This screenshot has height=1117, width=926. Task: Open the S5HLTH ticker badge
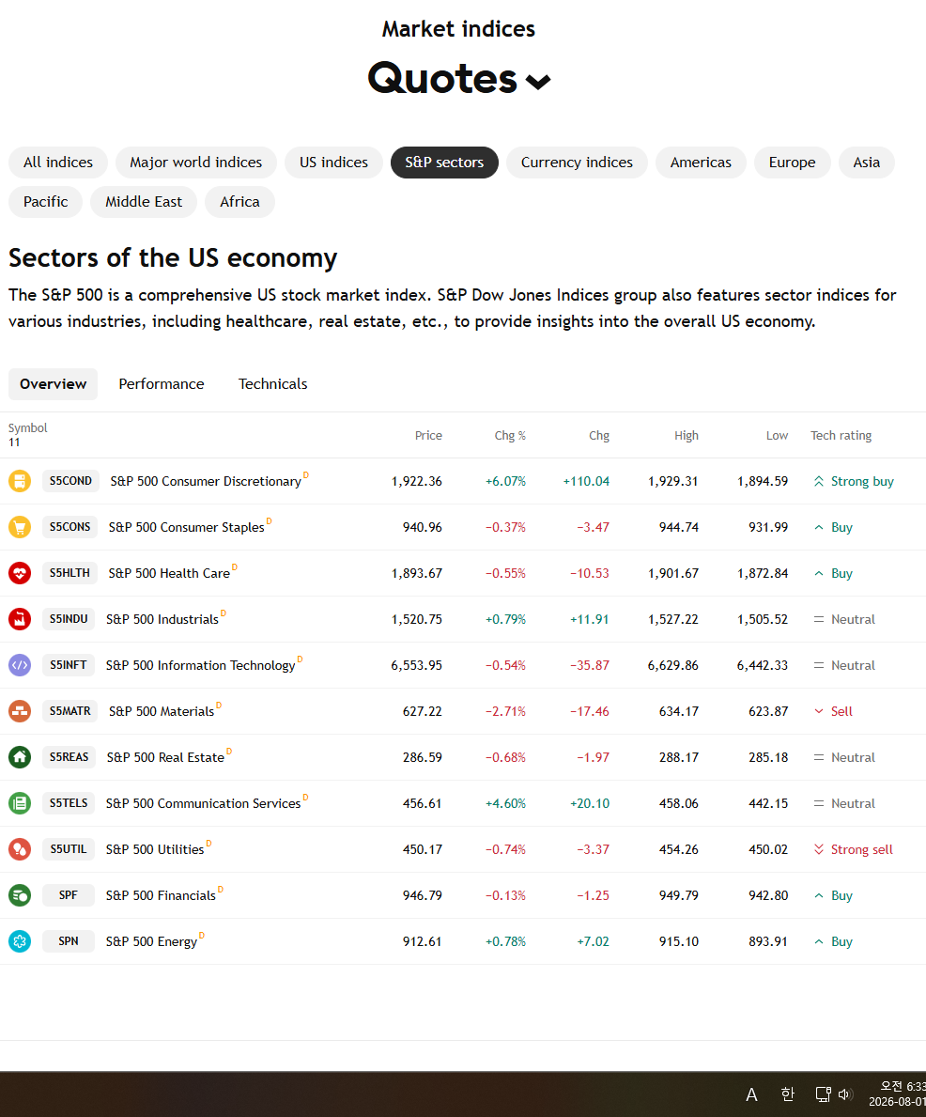69,573
